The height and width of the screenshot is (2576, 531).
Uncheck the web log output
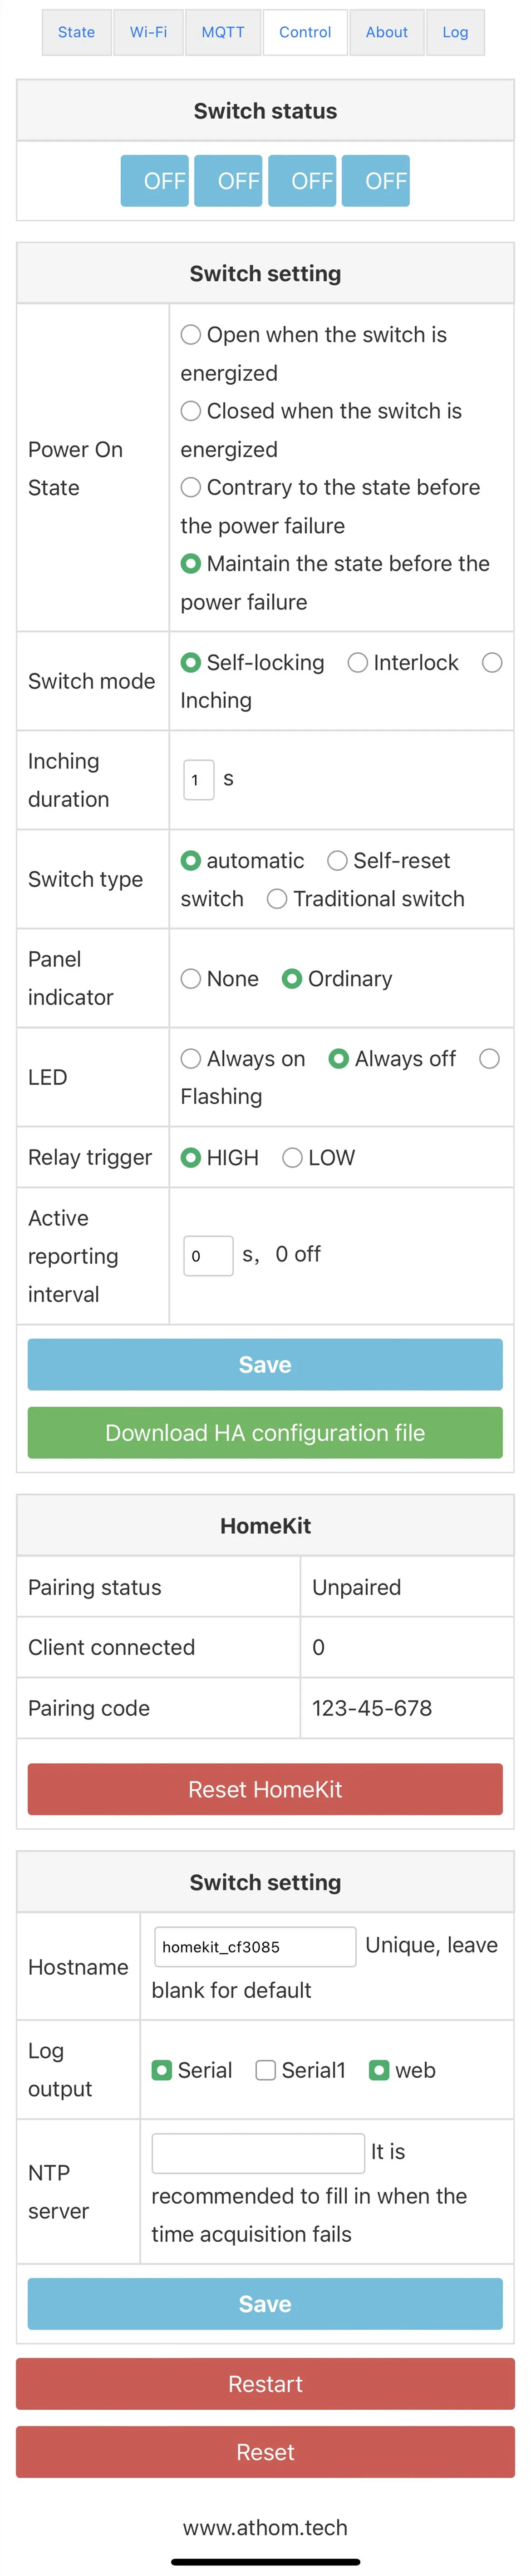point(379,2070)
